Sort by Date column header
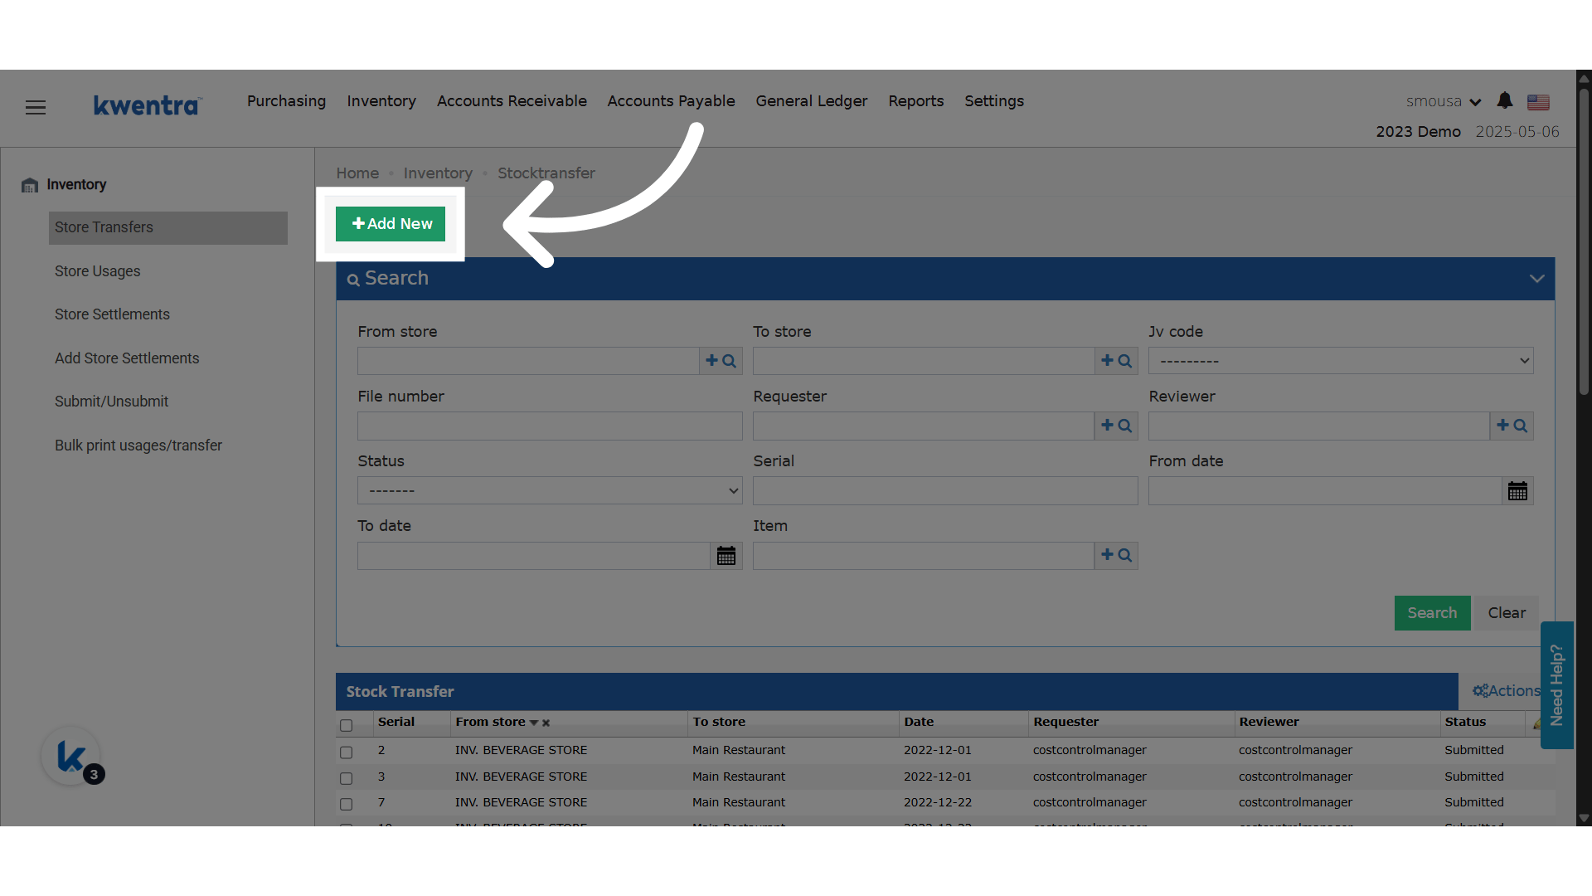The height and width of the screenshot is (896, 1592). pyautogui.click(x=919, y=723)
